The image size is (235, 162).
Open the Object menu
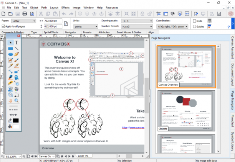[34, 8]
